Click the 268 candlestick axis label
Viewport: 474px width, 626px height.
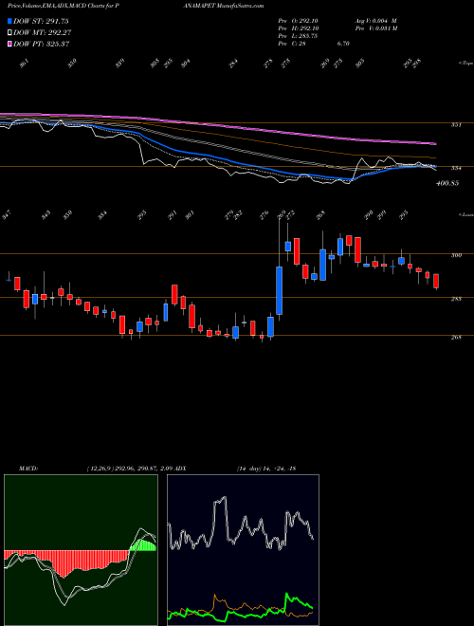[x=456, y=338]
